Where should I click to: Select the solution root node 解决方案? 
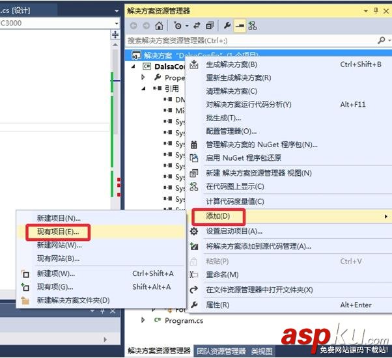[x=158, y=55]
